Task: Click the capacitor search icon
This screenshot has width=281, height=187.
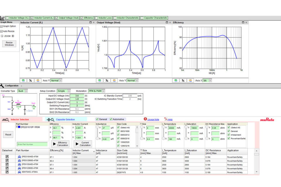Action: coord(50,120)
